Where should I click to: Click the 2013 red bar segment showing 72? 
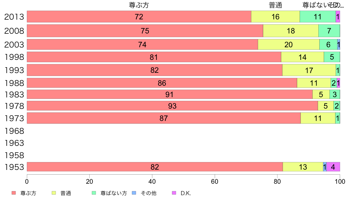pos(139,16)
